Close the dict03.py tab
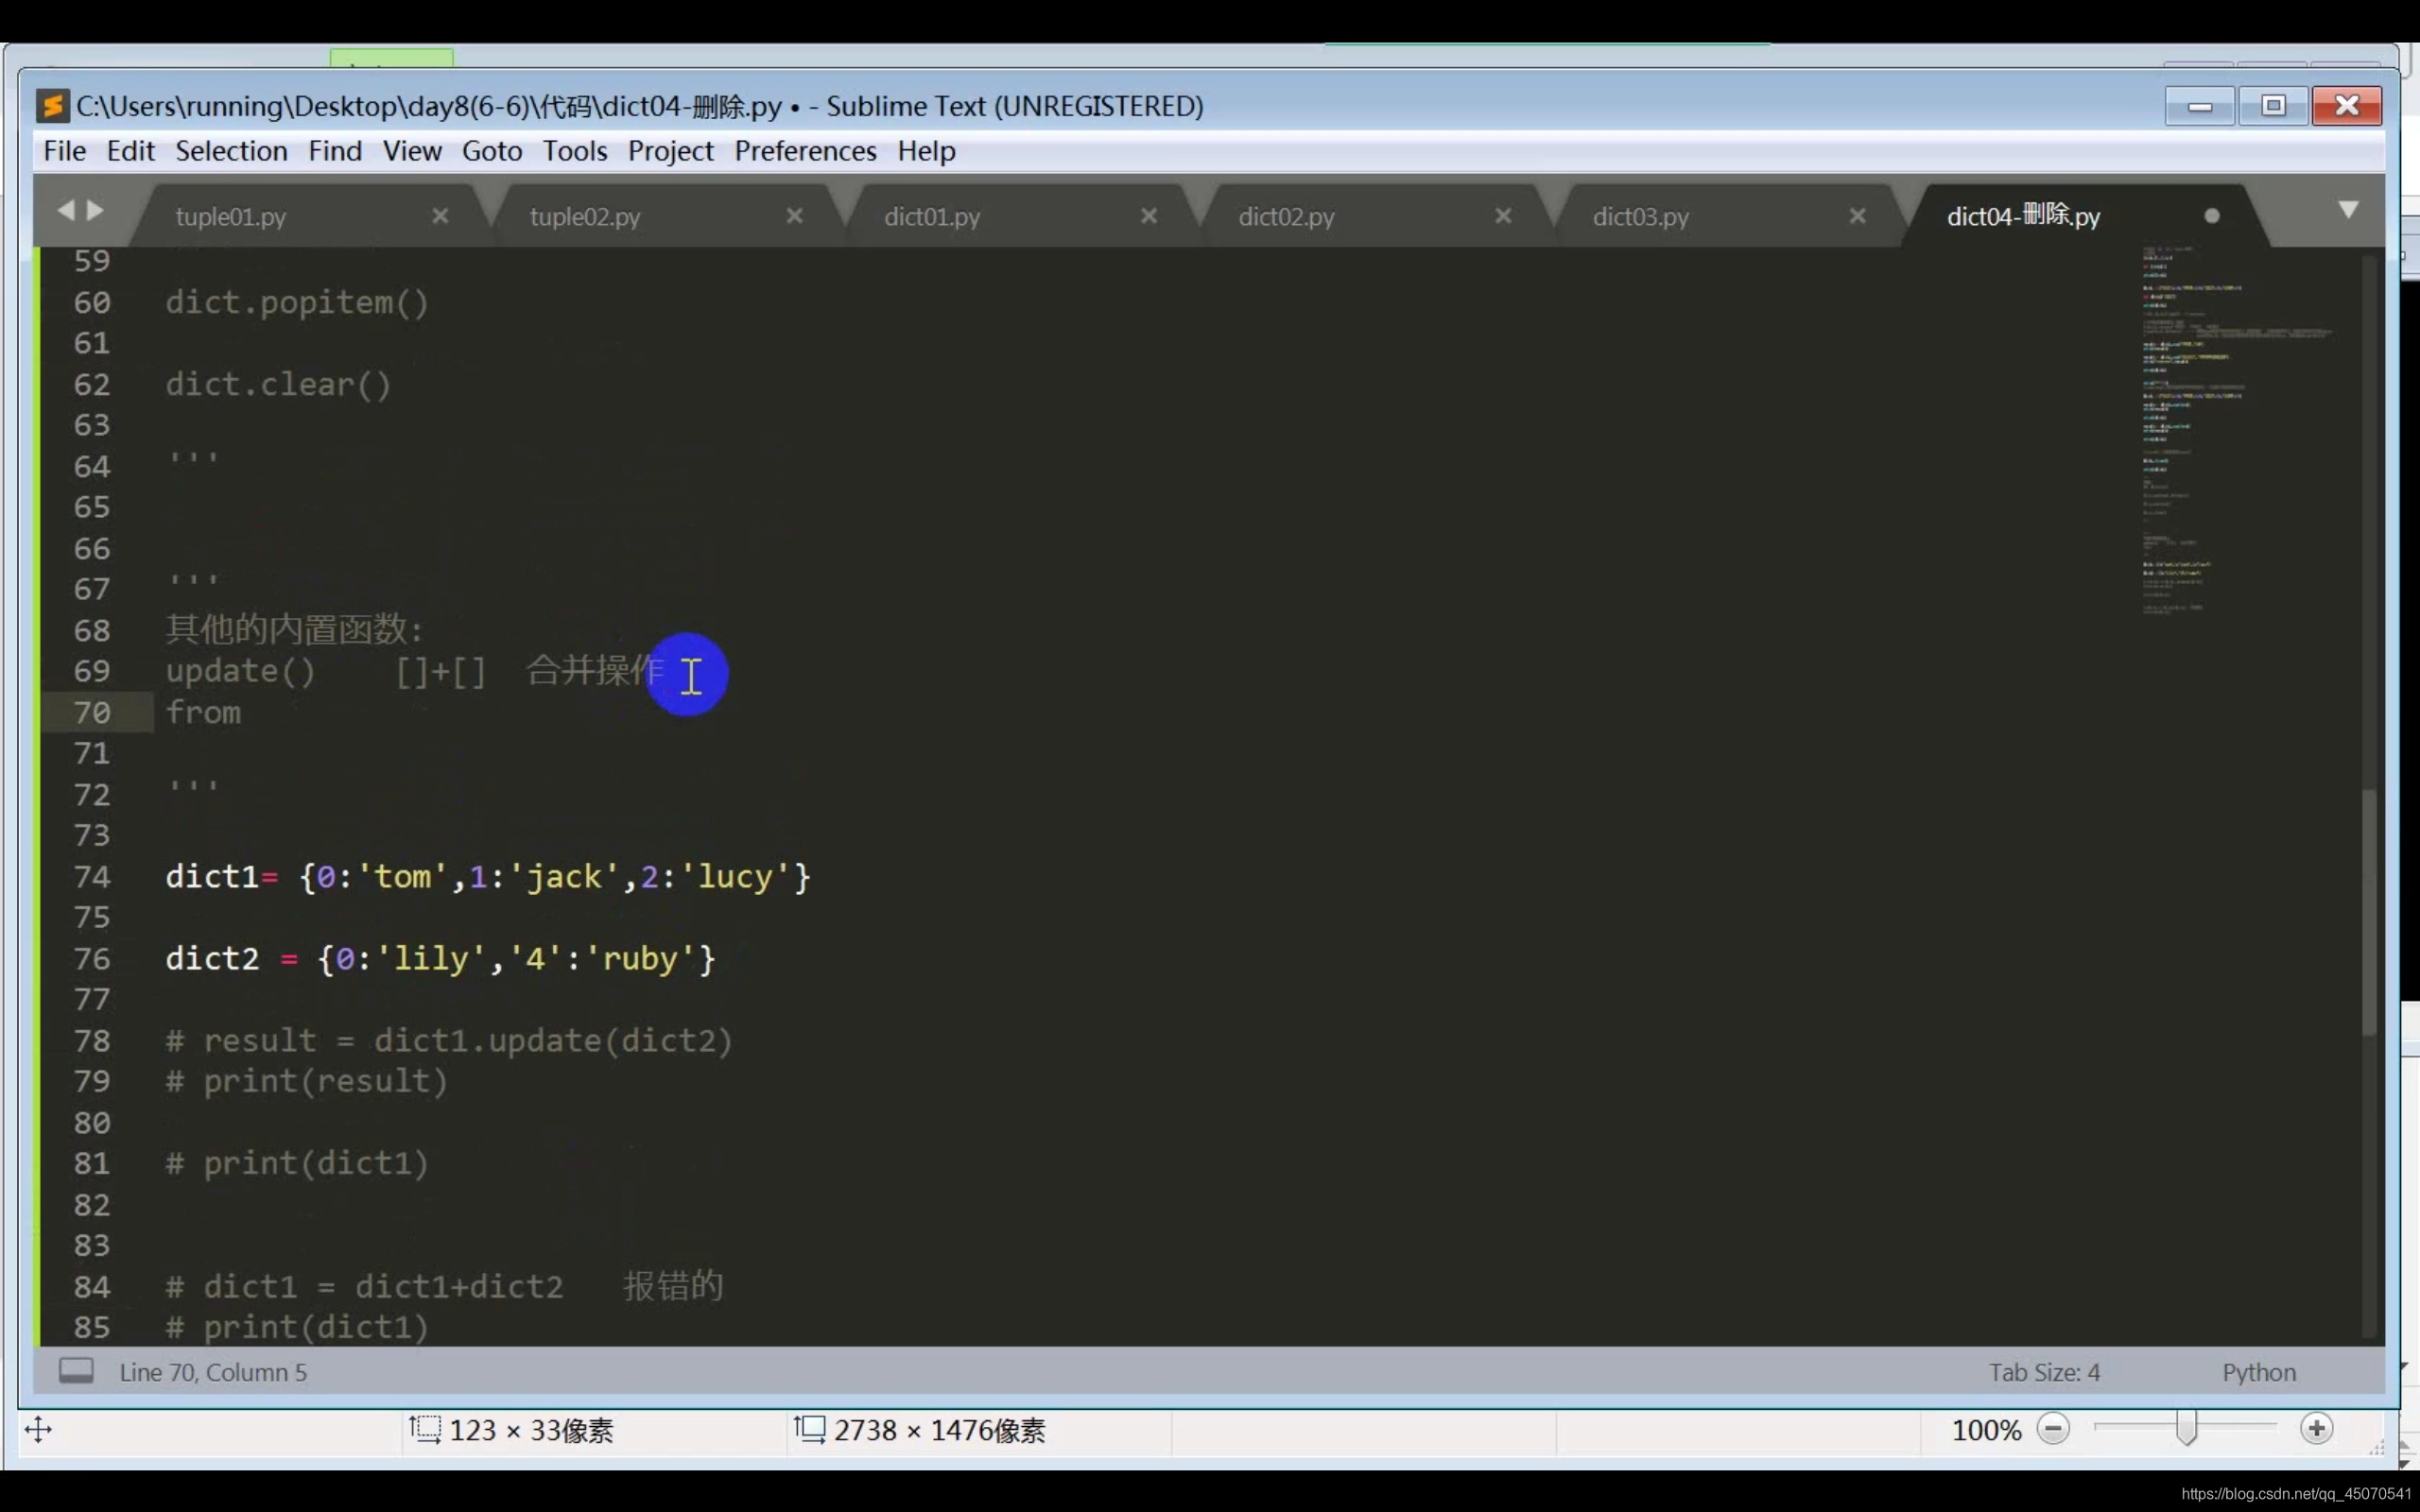2420x1512 pixels. pyautogui.click(x=1857, y=216)
